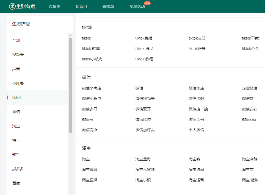
Task: Click the sidebar scroll-up arrow
Action: coord(70,36)
